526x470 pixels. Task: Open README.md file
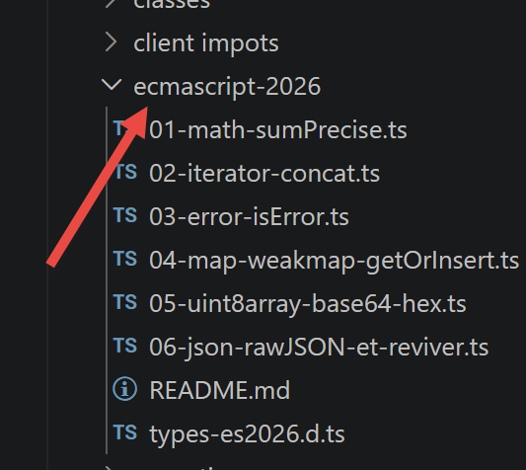[x=219, y=390]
